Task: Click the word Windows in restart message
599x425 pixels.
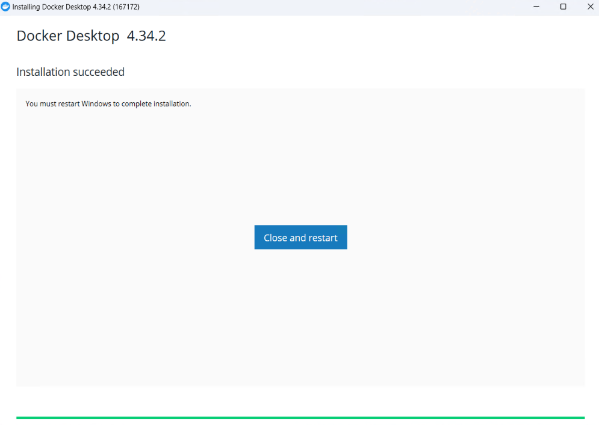Action: pos(96,104)
